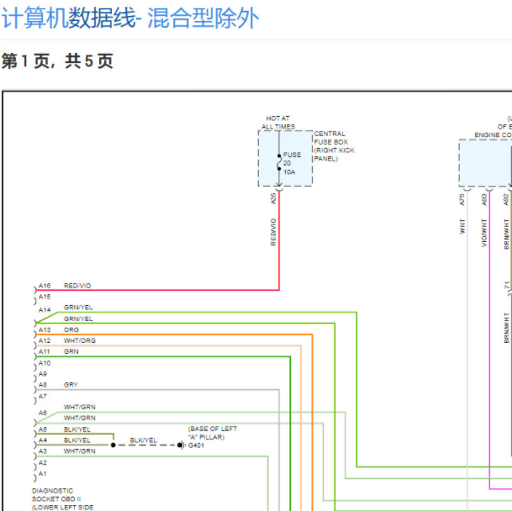Click the vertical WHT wire label
Screen dimensions: 512x511
(462, 226)
